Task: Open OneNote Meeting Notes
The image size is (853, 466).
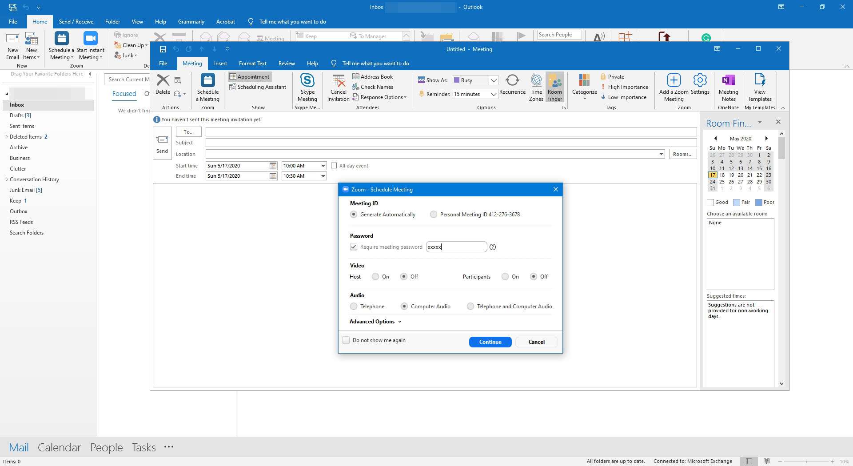Action: click(728, 88)
